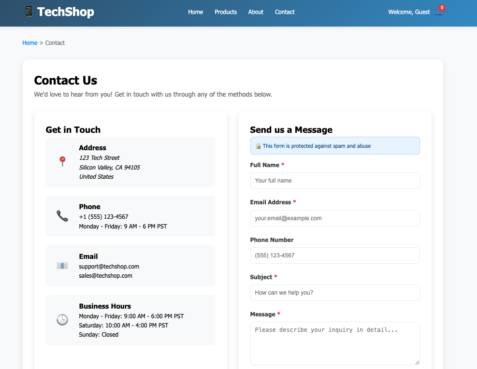Click the Subject text box
Screen dimensions: 477x369
tap(335, 293)
